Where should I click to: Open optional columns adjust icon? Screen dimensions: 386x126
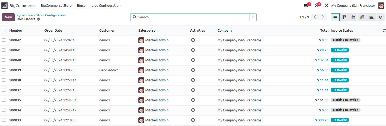click(x=384, y=31)
